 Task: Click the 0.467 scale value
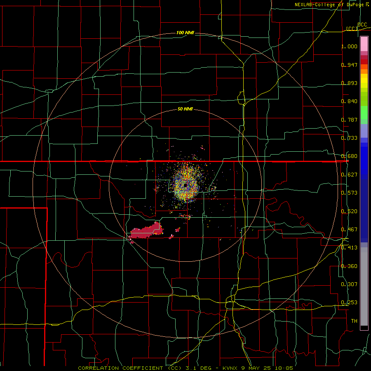tap(349, 230)
